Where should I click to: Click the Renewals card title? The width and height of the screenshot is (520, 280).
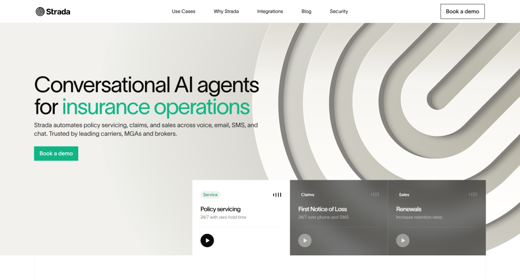click(408, 209)
